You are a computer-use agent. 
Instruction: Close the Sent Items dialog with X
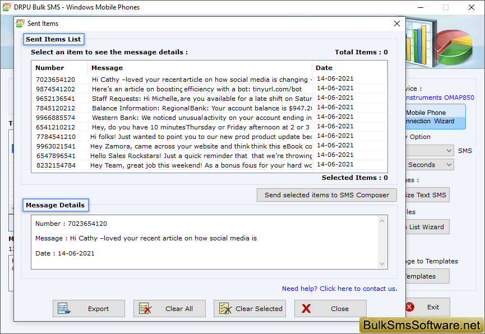(x=397, y=24)
